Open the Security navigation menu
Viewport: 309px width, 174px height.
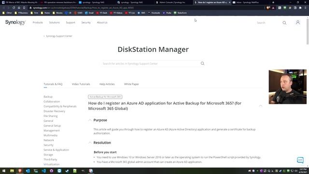click(86, 23)
